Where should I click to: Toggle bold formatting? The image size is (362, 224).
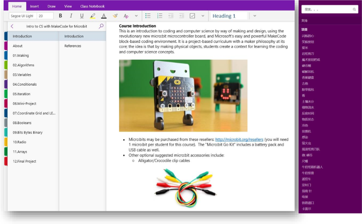pyautogui.click(x=60, y=16)
